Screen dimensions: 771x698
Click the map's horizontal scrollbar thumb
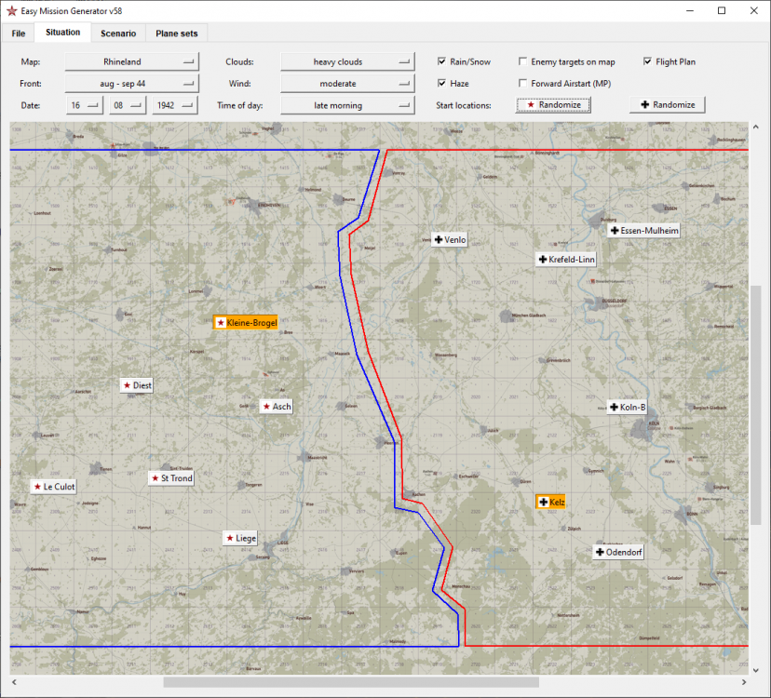351,682
